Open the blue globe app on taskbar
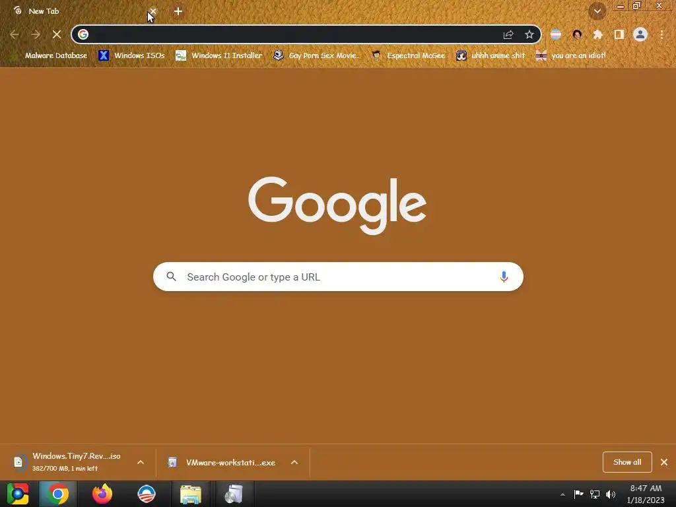Viewport: 676px width, 507px height. [x=147, y=494]
